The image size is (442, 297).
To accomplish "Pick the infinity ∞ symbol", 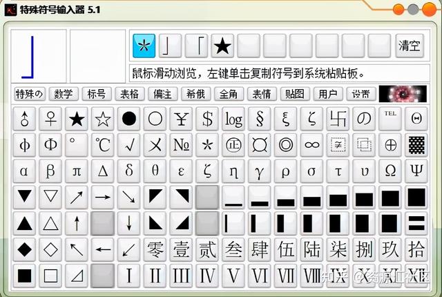I will tap(311, 145).
